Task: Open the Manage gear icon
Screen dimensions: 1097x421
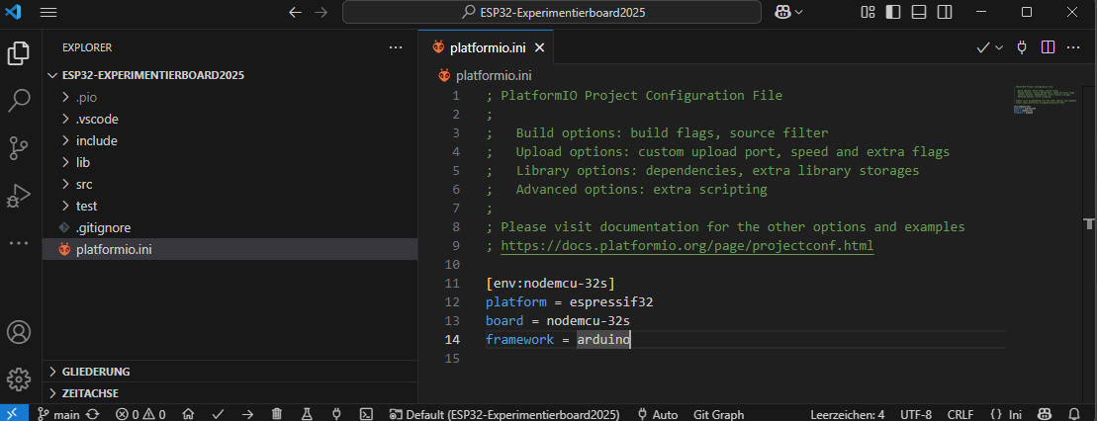Action: pos(19,379)
